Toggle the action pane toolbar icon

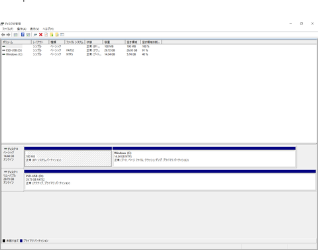28,34
